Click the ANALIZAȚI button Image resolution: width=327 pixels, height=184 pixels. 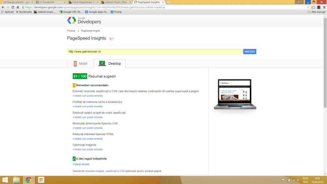[x=250, y=51]
